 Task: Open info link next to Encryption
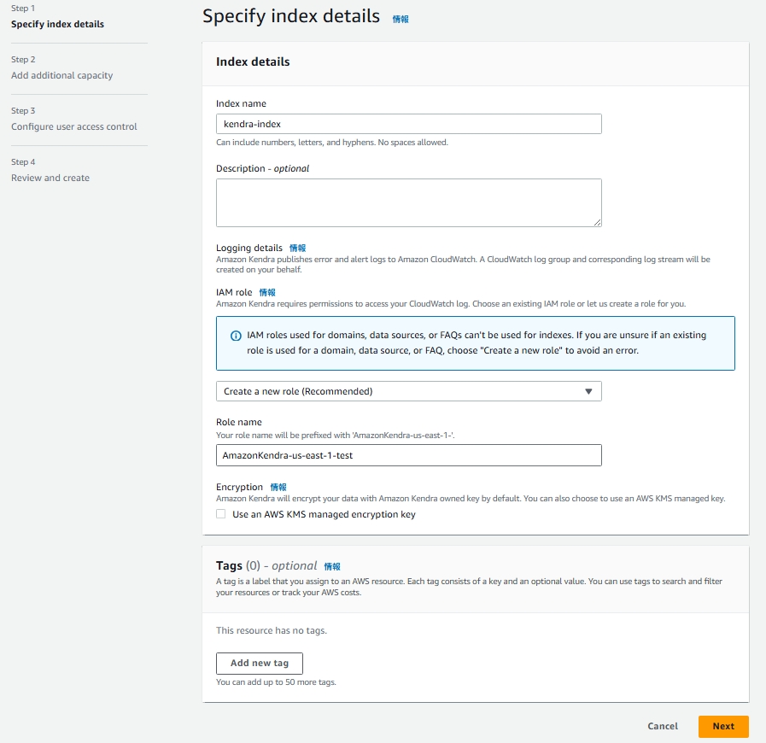click(278, 487)
